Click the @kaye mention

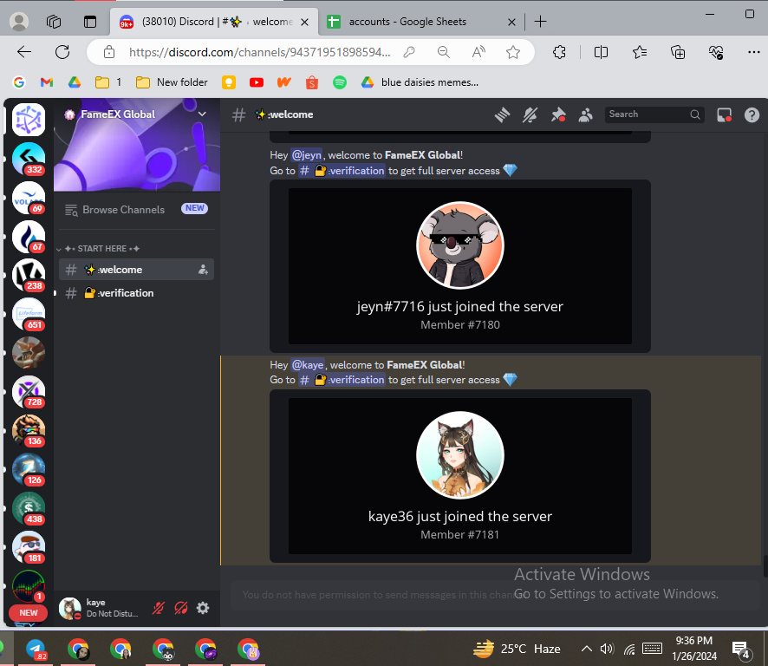[x=308, y=365]
